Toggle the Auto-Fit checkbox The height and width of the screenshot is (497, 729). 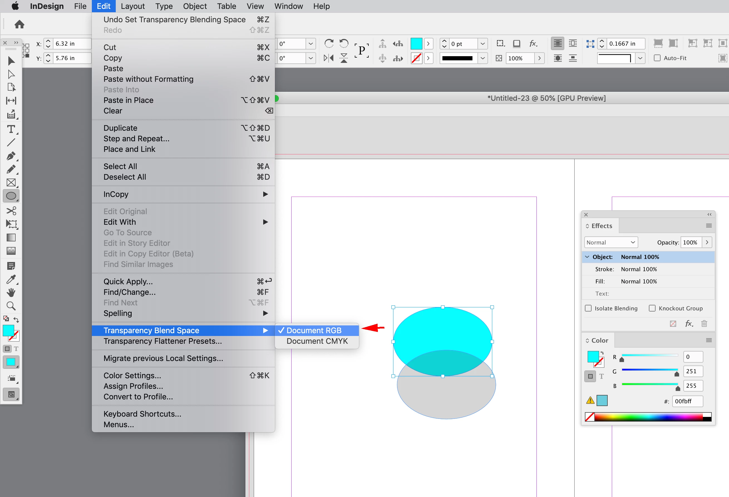[657, 58]
